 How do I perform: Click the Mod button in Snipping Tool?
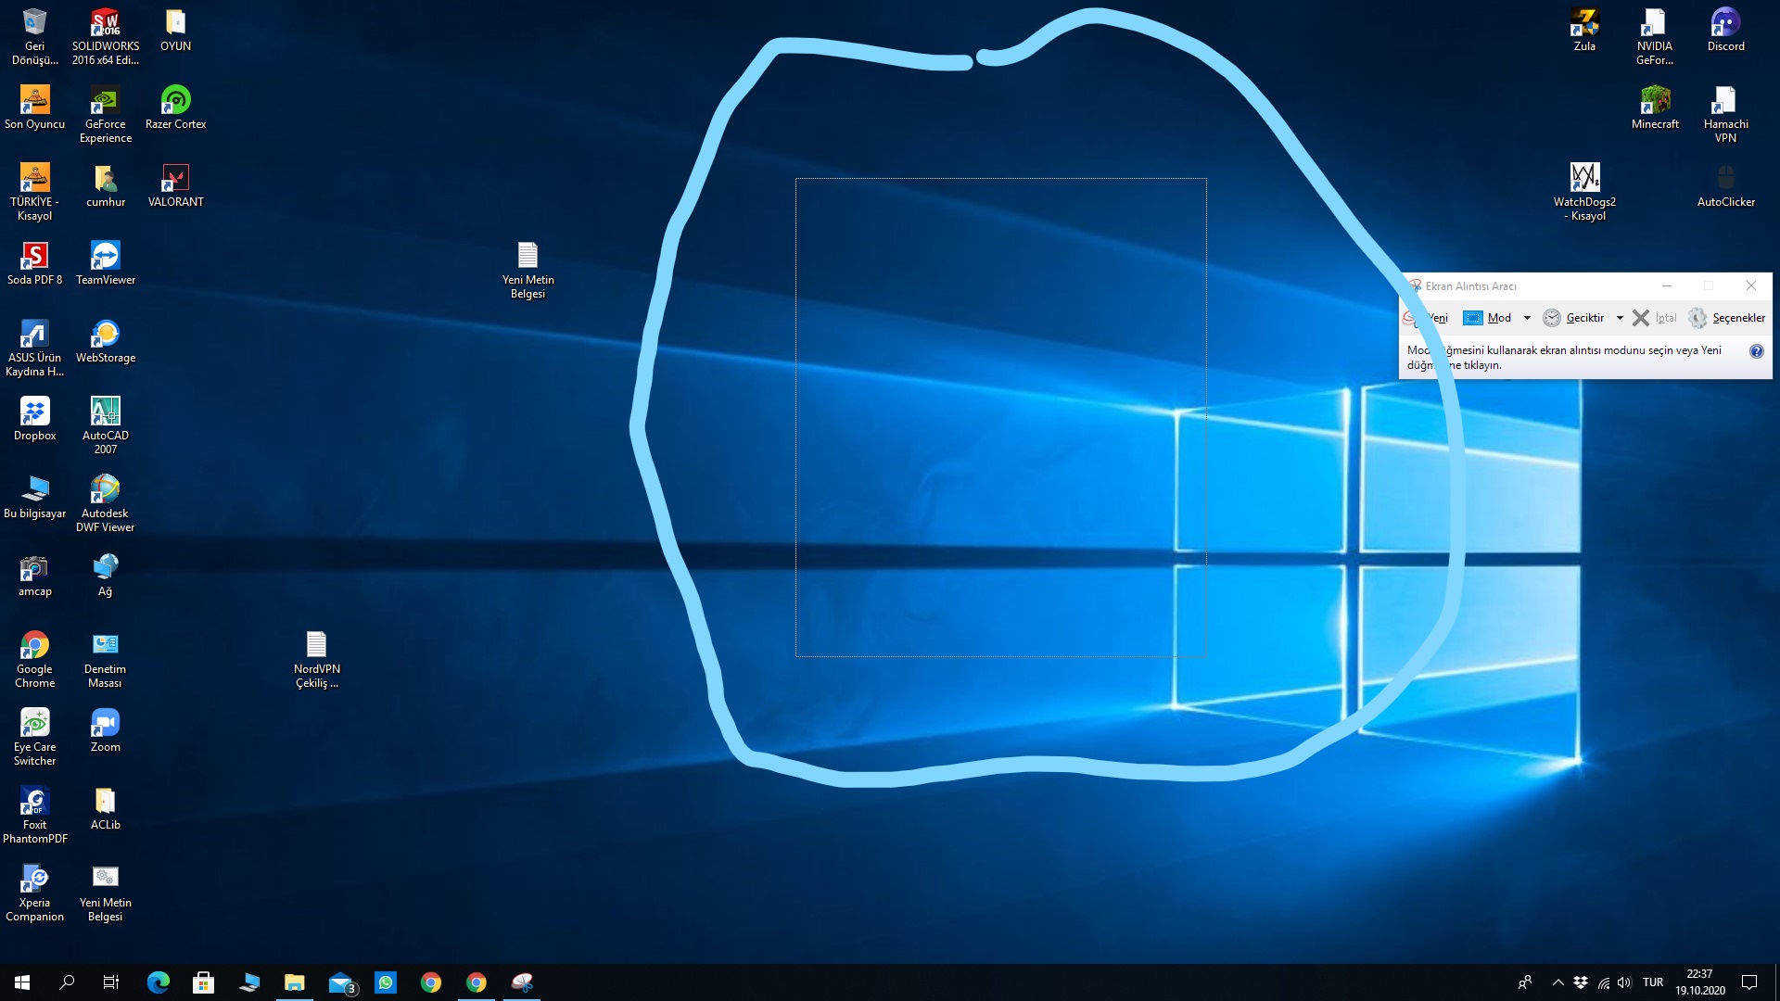[x=1487, y=318]
